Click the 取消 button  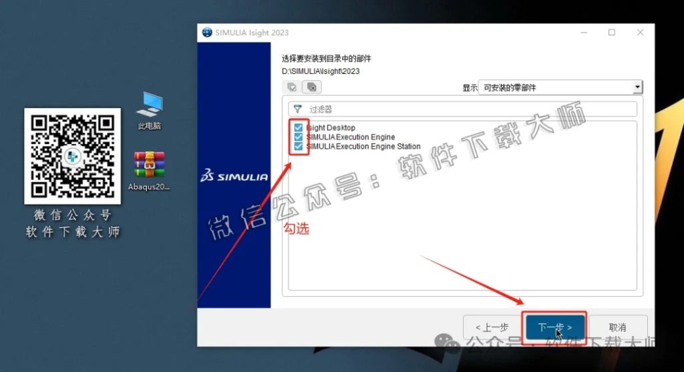tap(617, 327)
